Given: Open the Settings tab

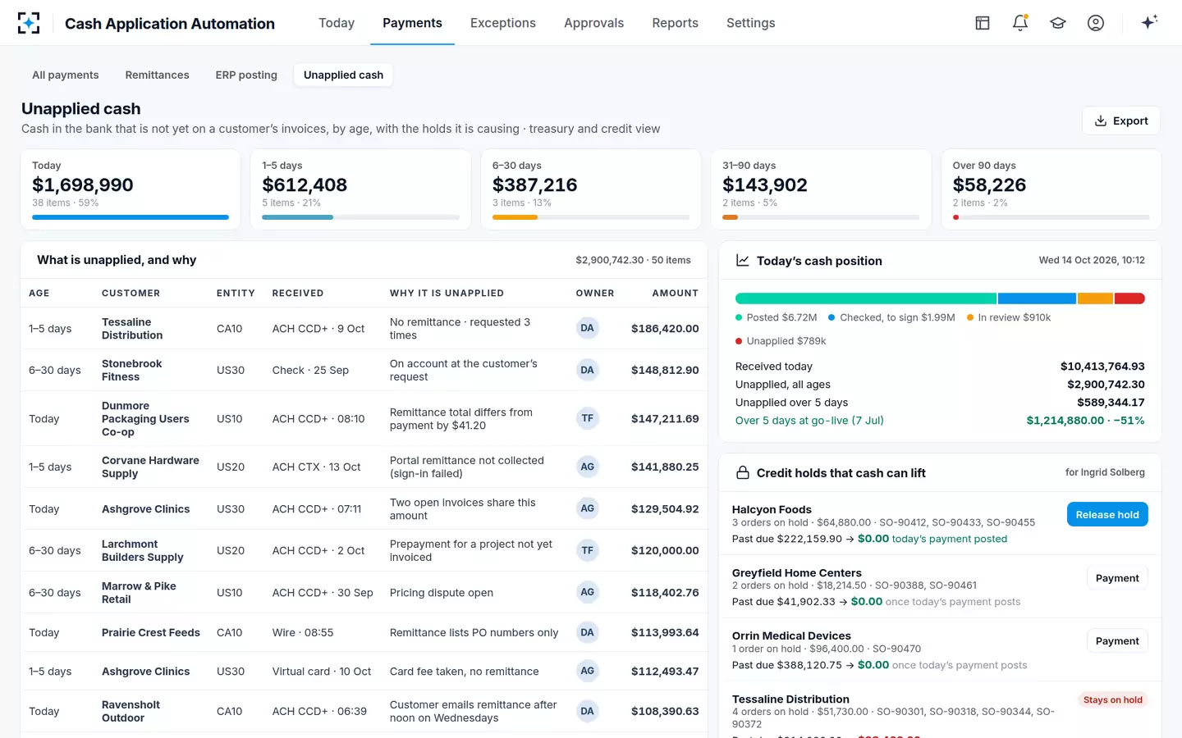Looking at the screenshot, I should (750, 23).
